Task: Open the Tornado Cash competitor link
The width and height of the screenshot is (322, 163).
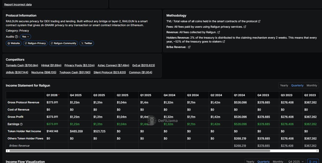Action: (22, 65)
